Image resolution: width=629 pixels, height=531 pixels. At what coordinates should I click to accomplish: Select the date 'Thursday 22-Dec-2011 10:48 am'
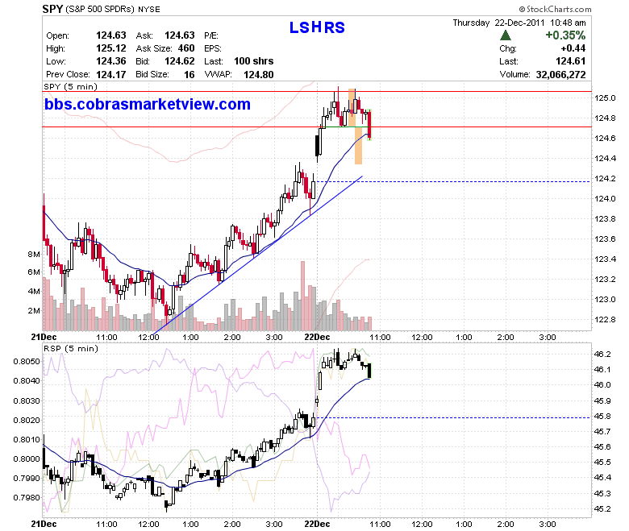pos(519,23)
